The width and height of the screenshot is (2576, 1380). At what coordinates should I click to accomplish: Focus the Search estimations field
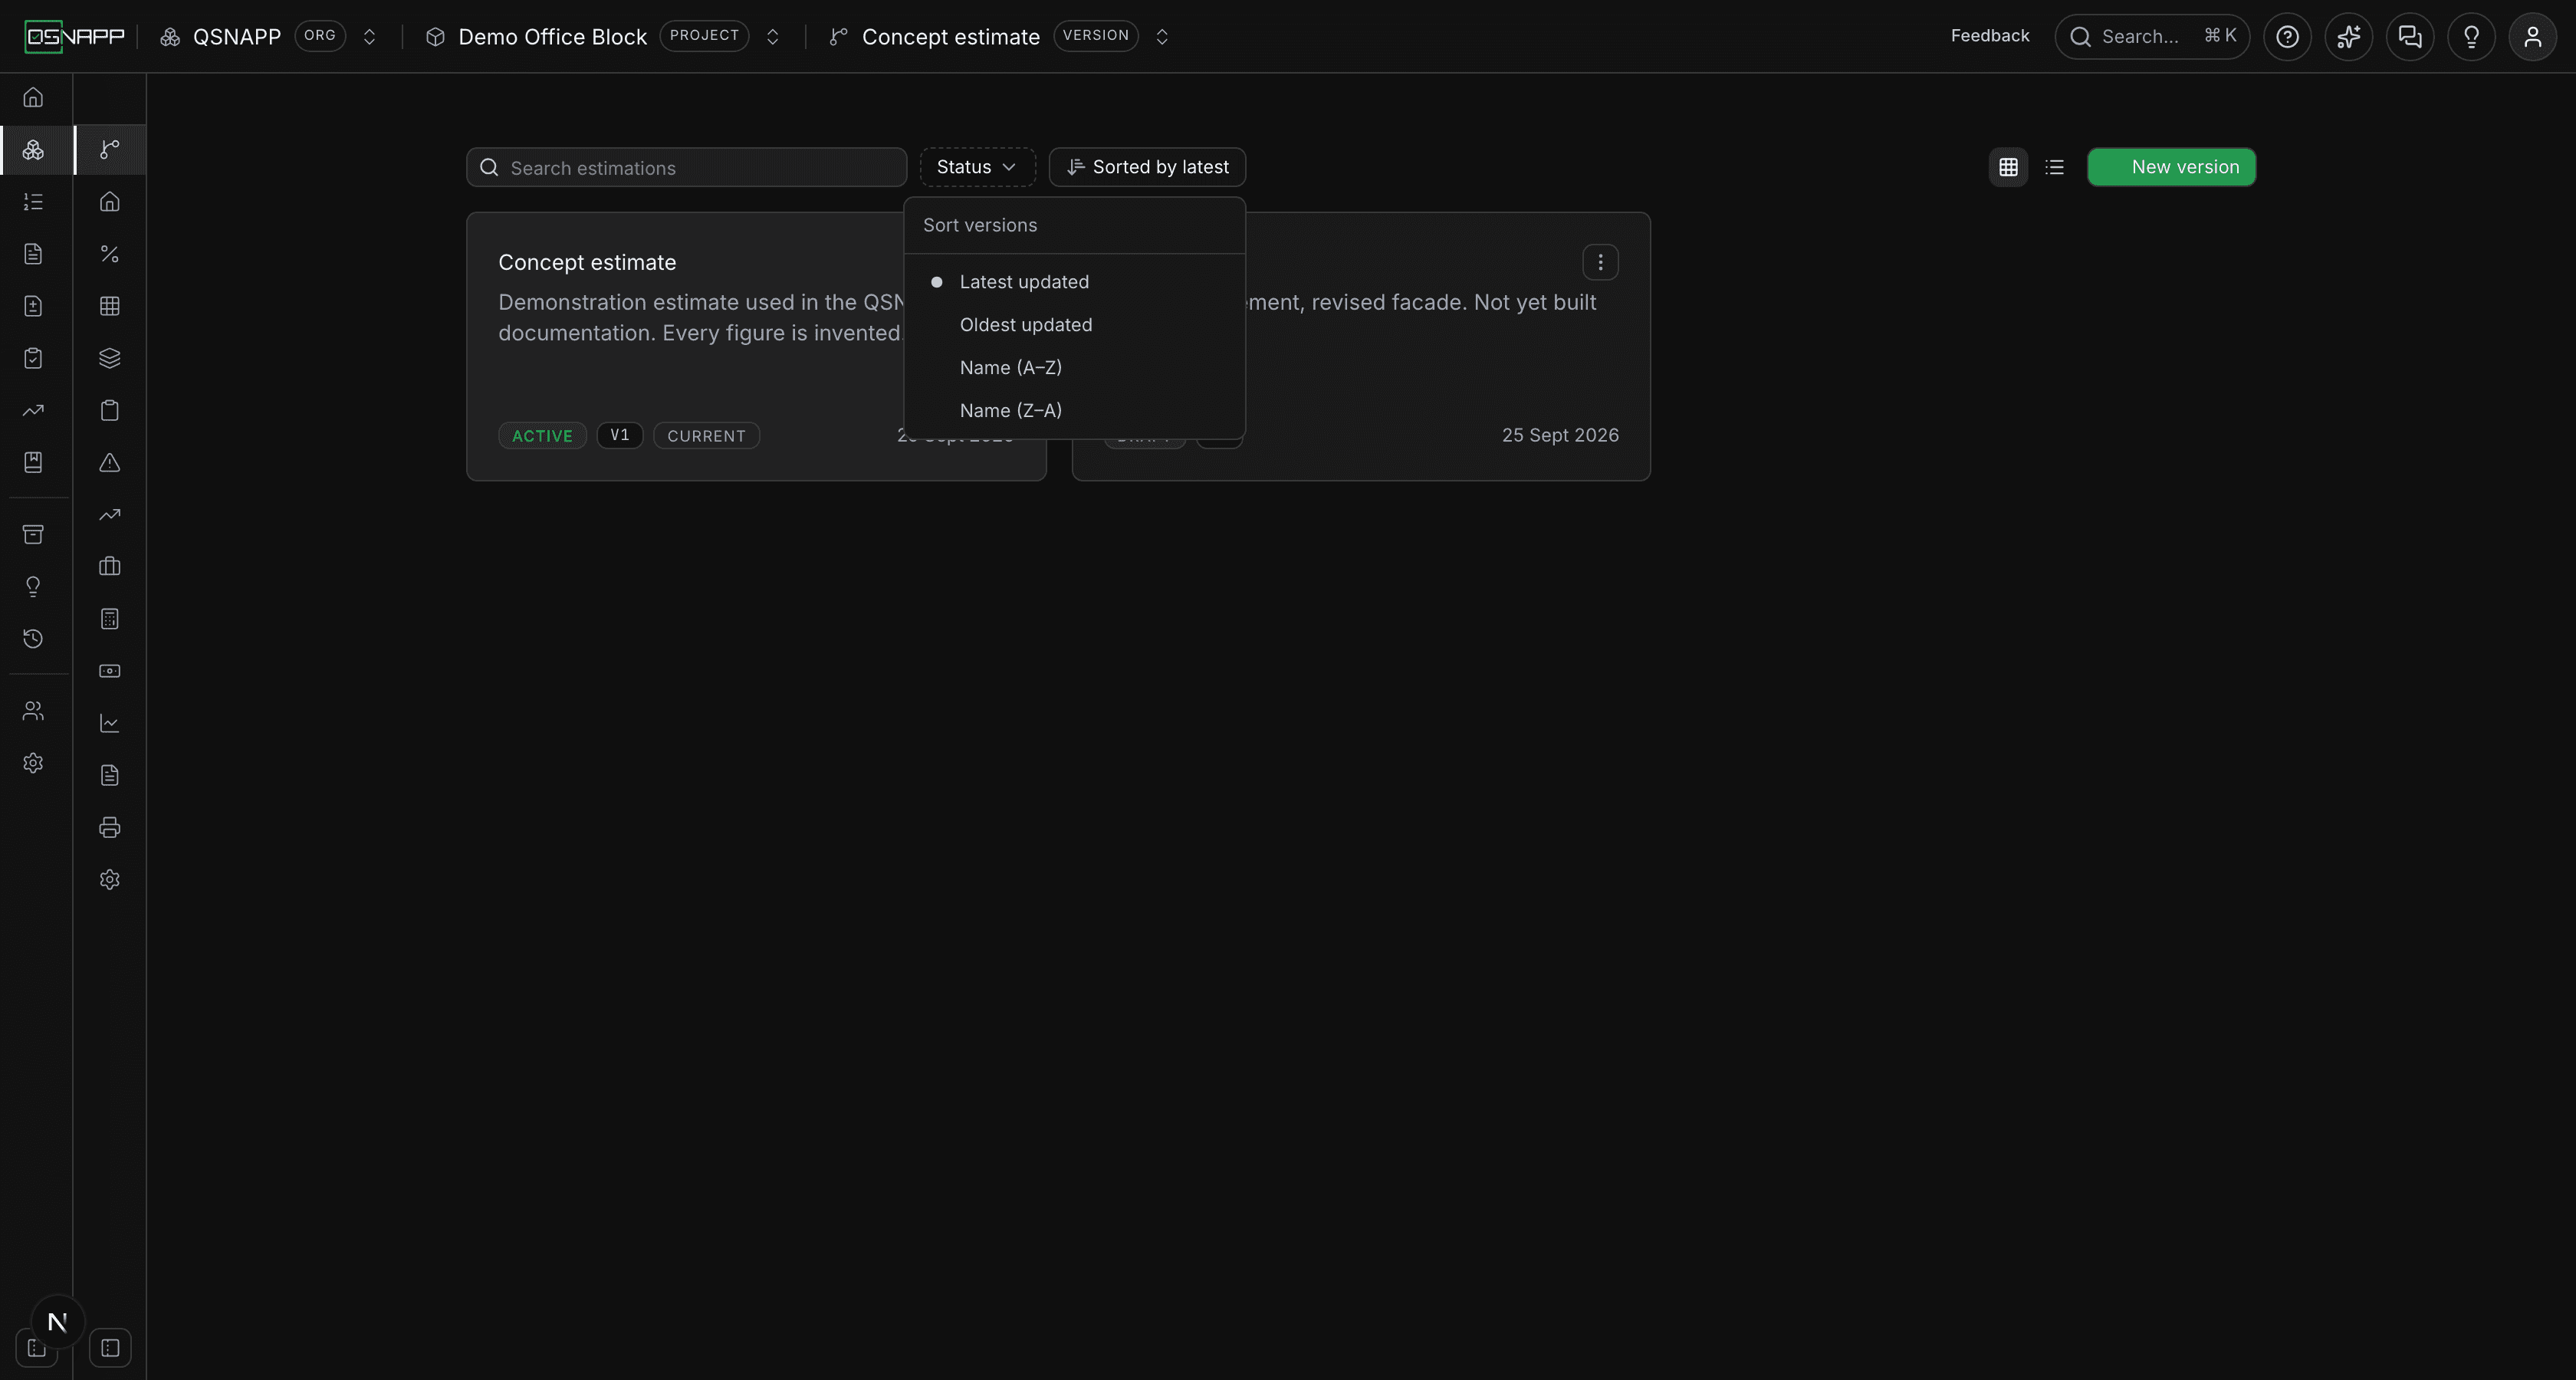click(686, 167)
